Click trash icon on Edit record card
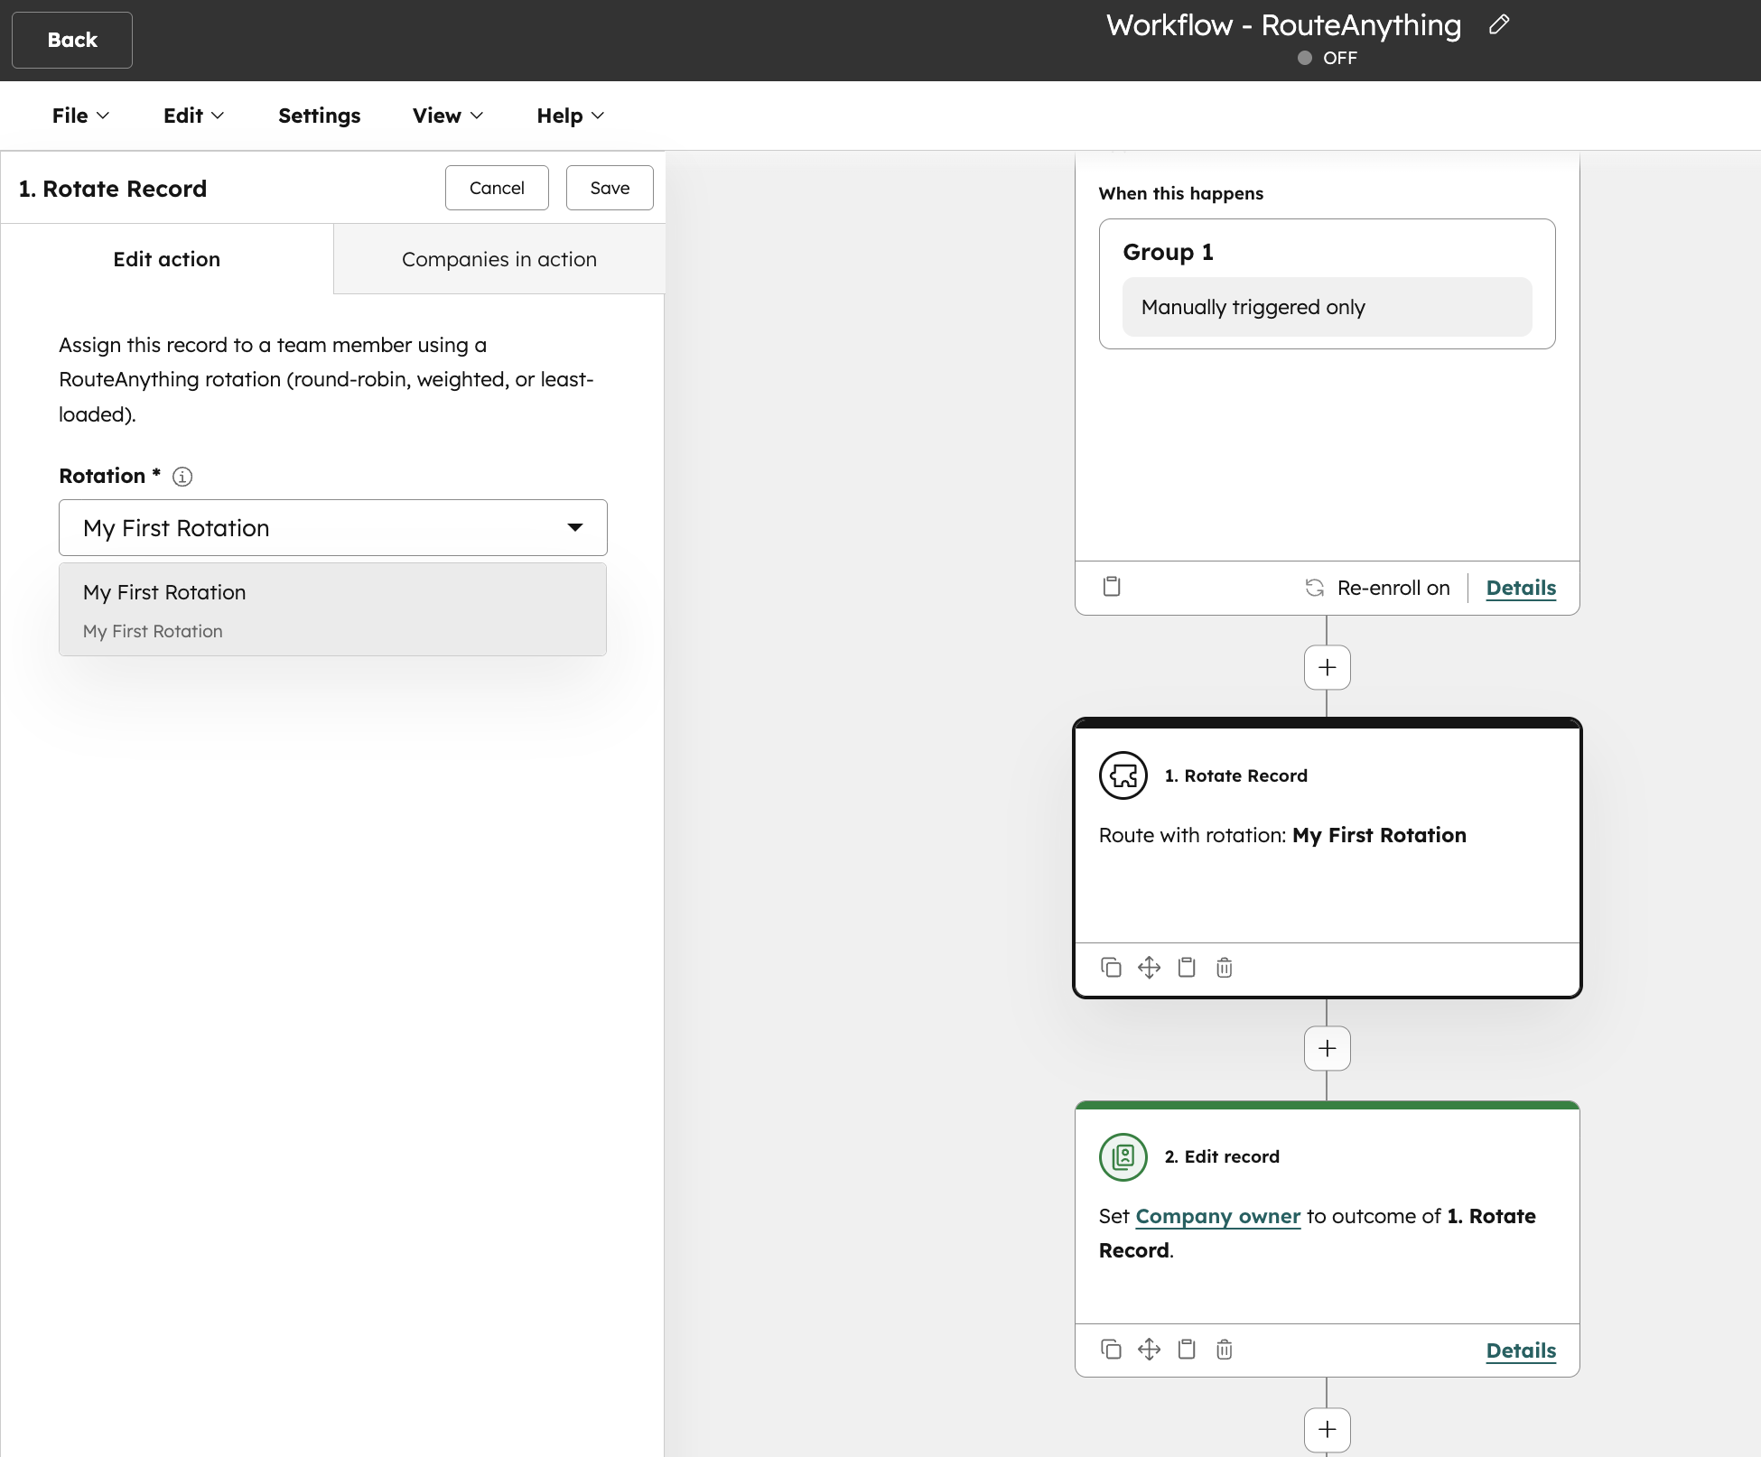This screenshot has width=1761, height=1457. tap(1224, 1350)
